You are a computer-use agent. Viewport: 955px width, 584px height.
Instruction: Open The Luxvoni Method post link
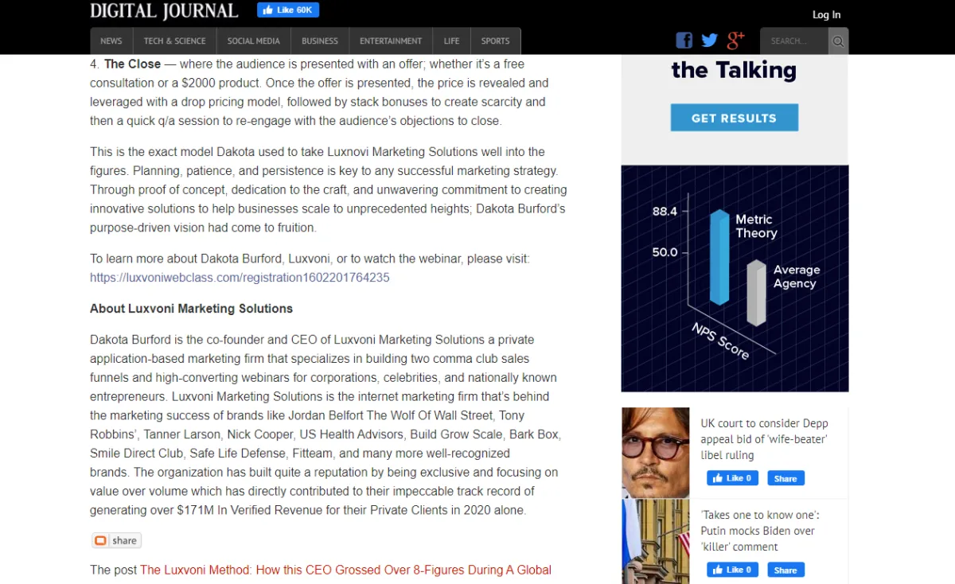tap(346, 570)
